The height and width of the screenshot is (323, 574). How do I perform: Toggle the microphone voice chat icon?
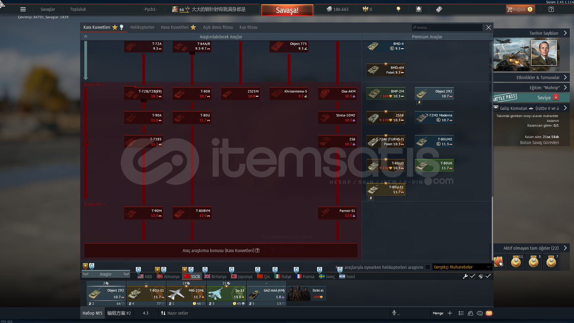pos(394,313)
